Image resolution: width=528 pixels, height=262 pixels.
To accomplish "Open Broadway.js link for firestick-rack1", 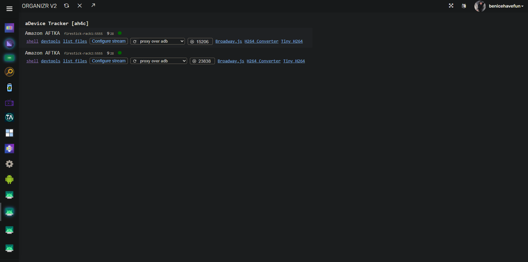I will [x=228, y=41].
